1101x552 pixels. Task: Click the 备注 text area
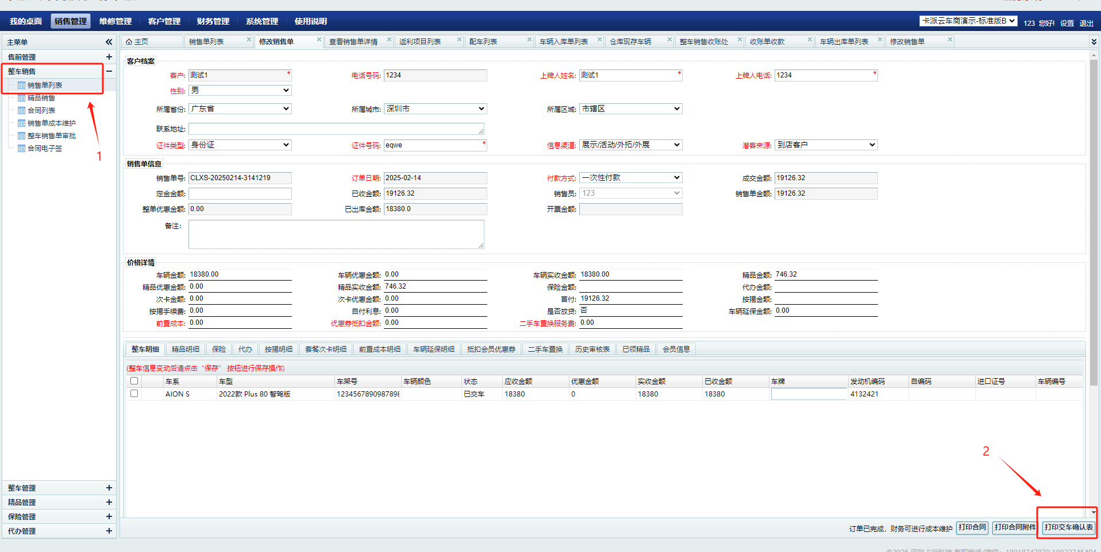pos(336,234)
